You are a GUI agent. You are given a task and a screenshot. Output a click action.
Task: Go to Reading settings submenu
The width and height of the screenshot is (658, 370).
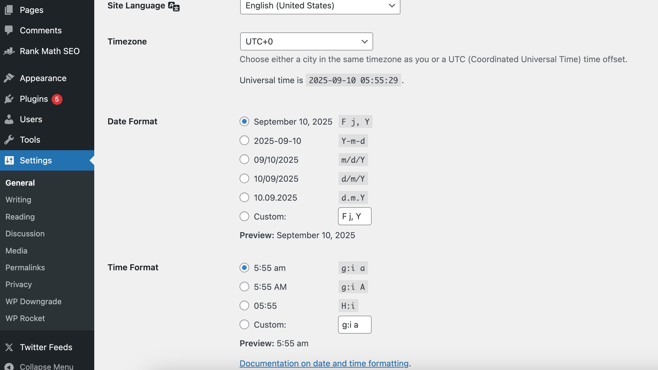click(x=20, y=217)
